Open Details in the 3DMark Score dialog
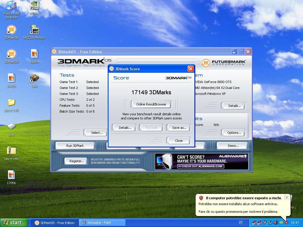Viewport: 303px width, 227px height. click(x=125, y=128)
